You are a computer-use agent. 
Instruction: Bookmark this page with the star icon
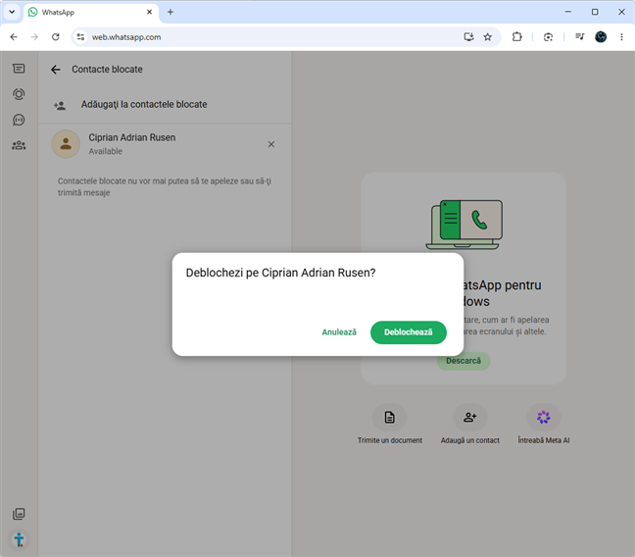[x=488, y=37]
